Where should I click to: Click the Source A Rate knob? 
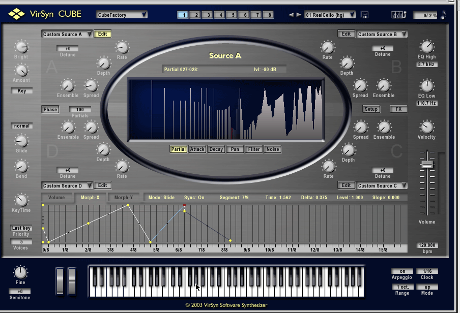click(121, 48)
